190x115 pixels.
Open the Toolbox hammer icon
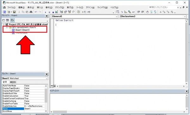[73, 12]
